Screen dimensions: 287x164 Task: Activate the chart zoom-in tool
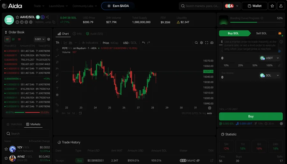pos(57,111)
